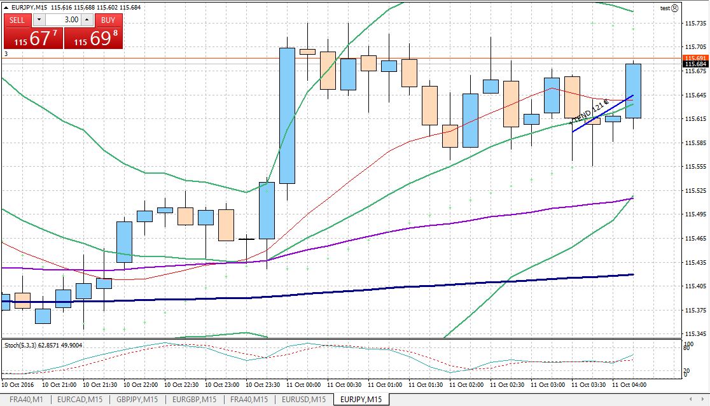Click the 115 67 sell price tile
This screenshot has width=710, height=406.
[x=33, y=38]
